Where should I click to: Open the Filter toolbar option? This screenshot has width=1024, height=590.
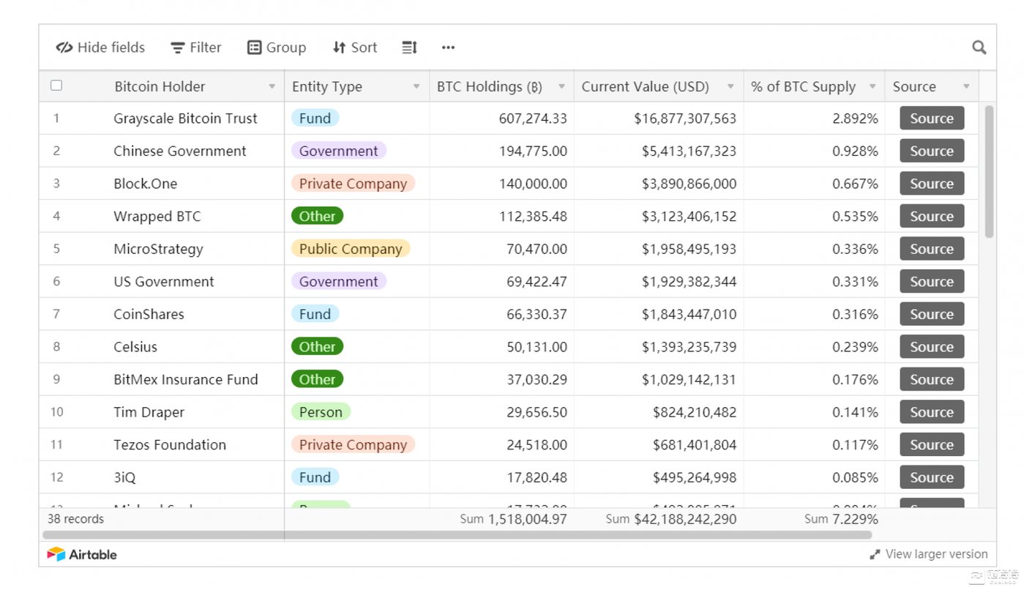click(x=195, y=48)
